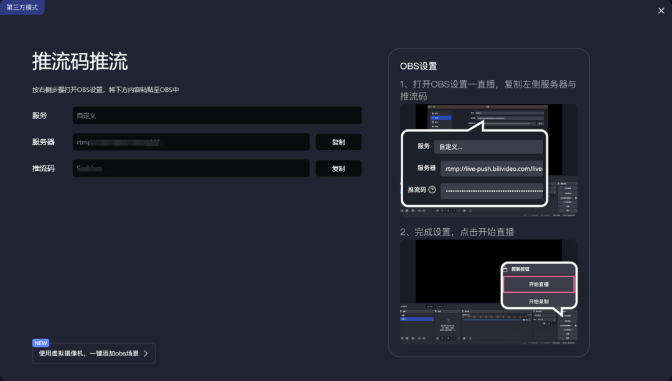Copy the 推流码 stream key
Viewport: 672px width, 381px height.
(x=338, y=168)
